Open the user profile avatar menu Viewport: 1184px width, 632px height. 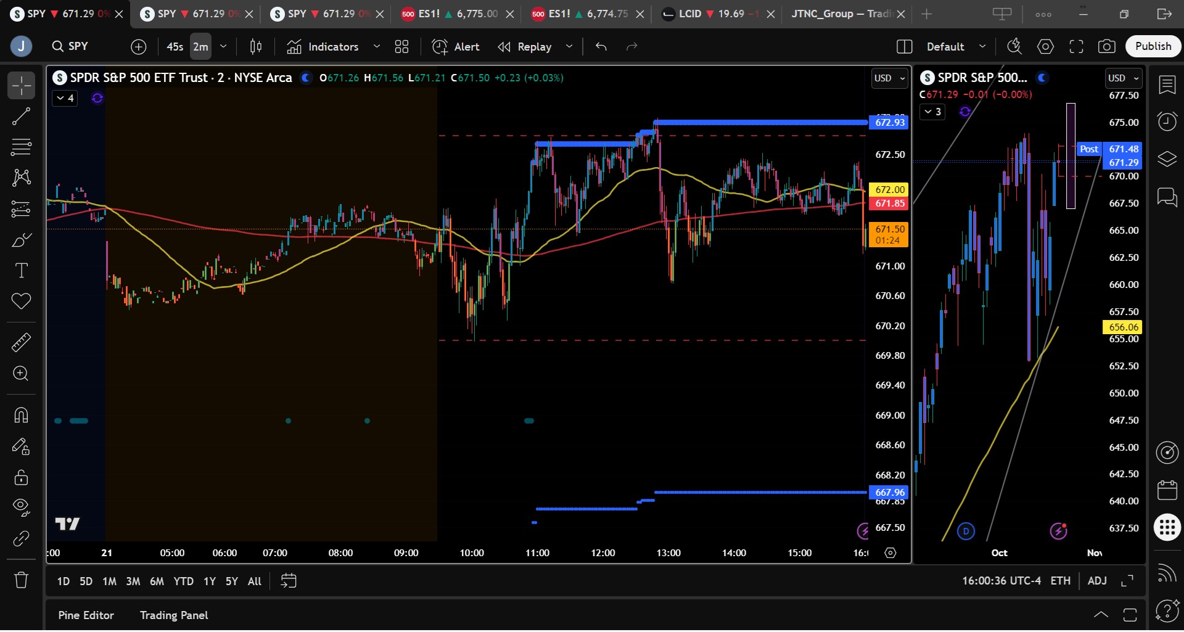(x=21, y=46)
